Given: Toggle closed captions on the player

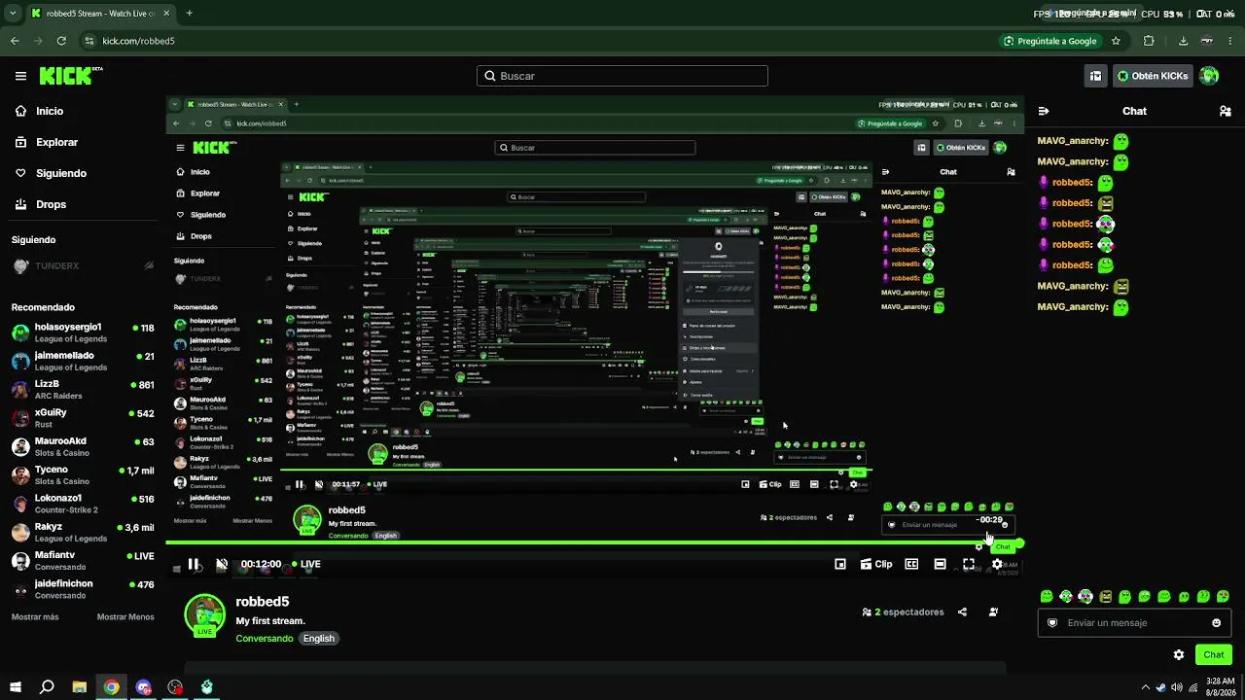Looking at the screenshot, I should coord(911,564).
